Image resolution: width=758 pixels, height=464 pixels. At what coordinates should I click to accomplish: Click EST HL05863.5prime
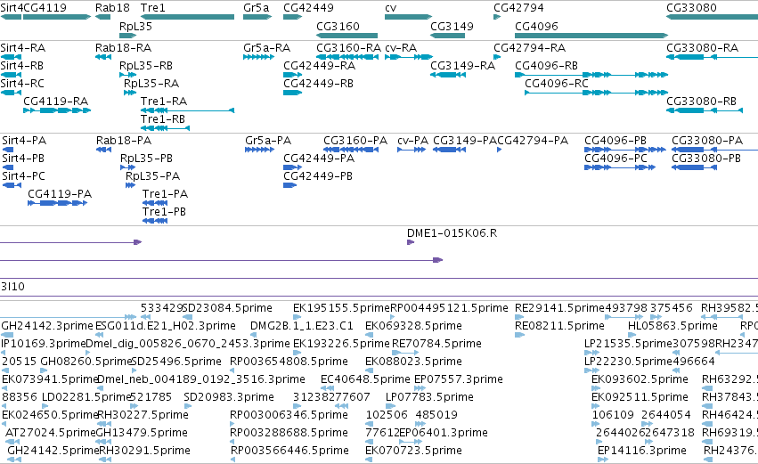672,326
